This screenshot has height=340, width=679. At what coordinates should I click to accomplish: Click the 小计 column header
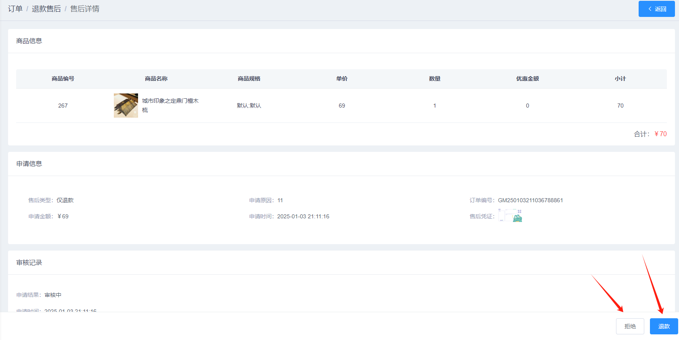point(620,79)
